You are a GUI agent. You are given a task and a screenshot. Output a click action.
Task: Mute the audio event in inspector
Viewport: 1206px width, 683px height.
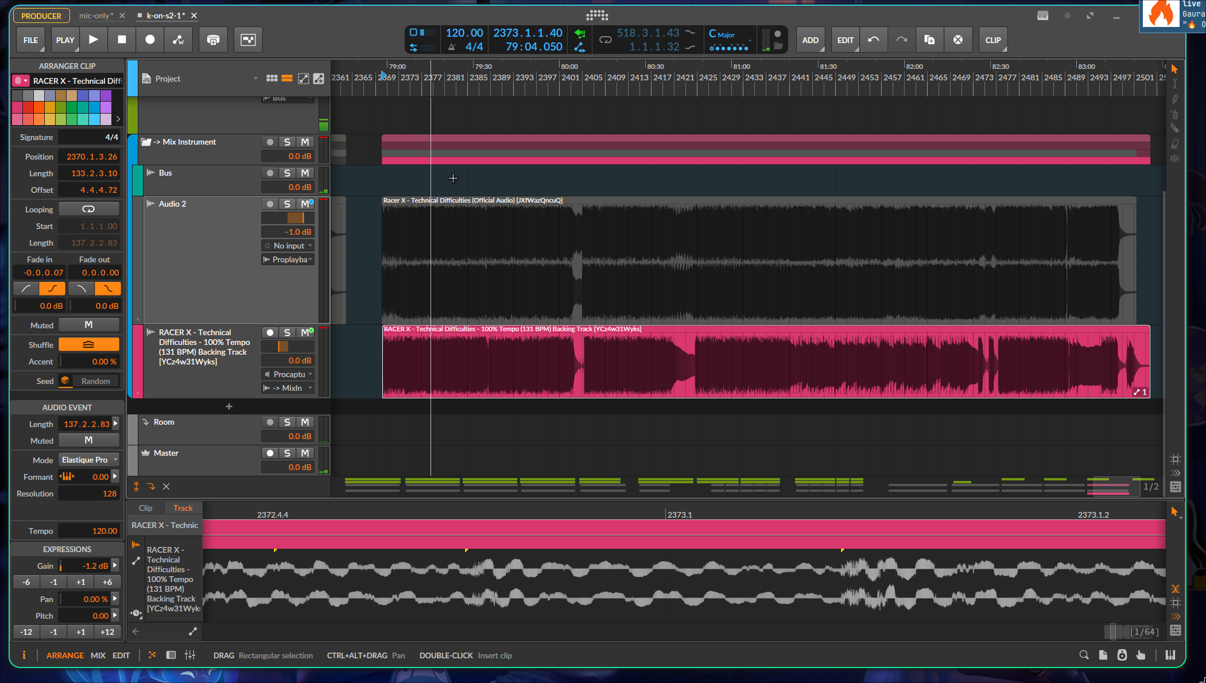coord(88,440)
